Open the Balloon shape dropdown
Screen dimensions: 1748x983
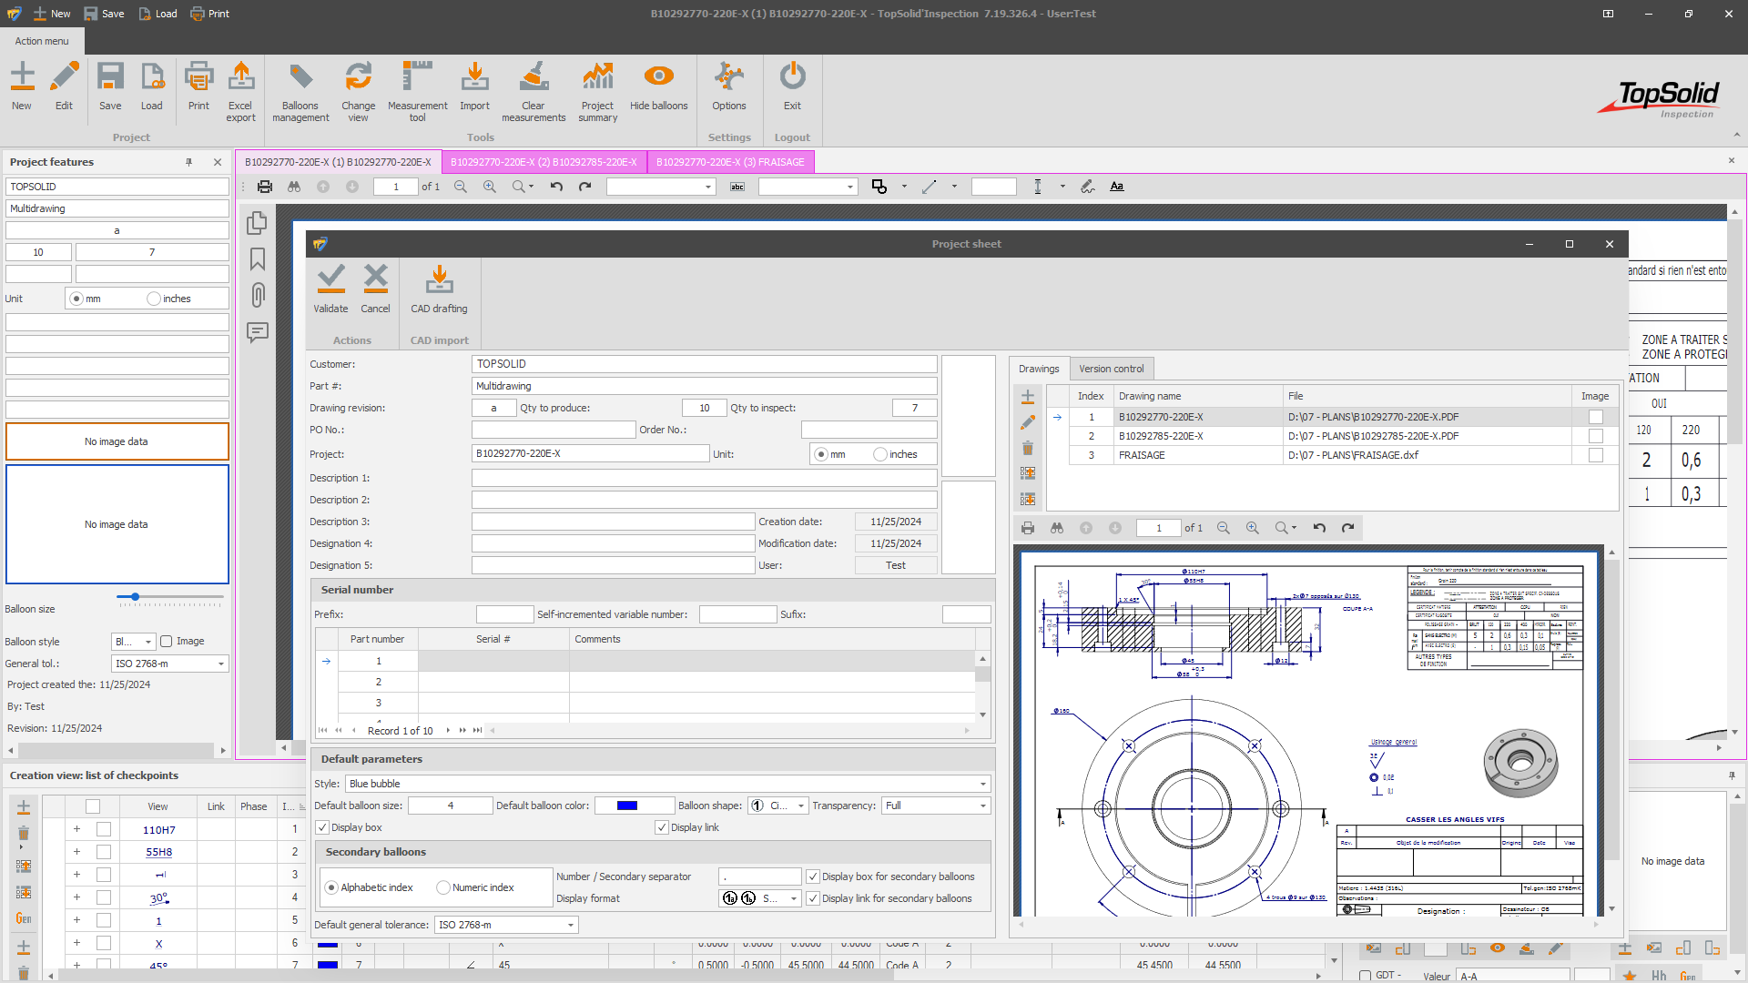pos(801,806)
